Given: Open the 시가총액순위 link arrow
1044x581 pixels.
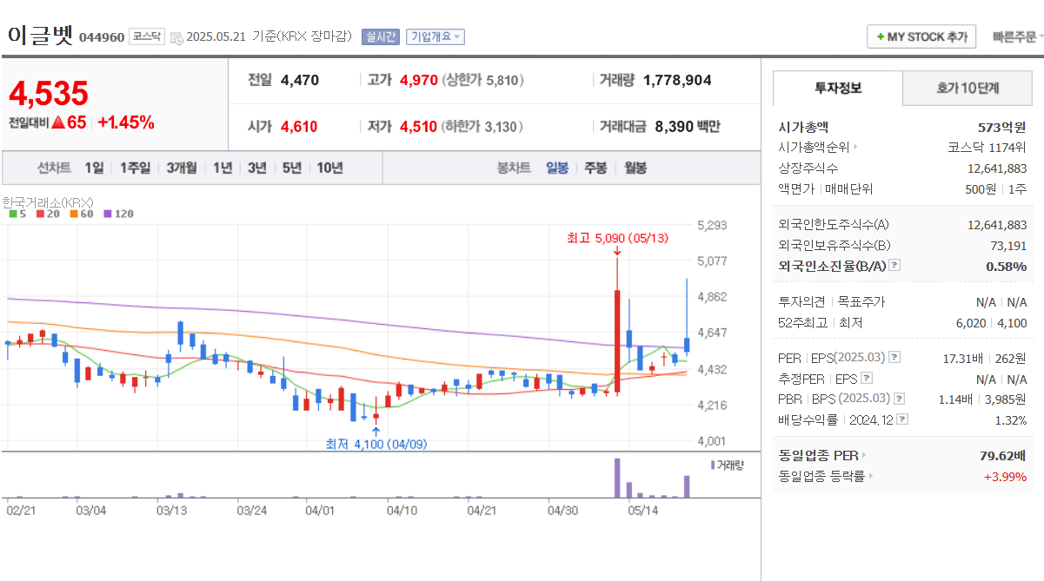Looking at the screenshot, I should click(855, 148).
